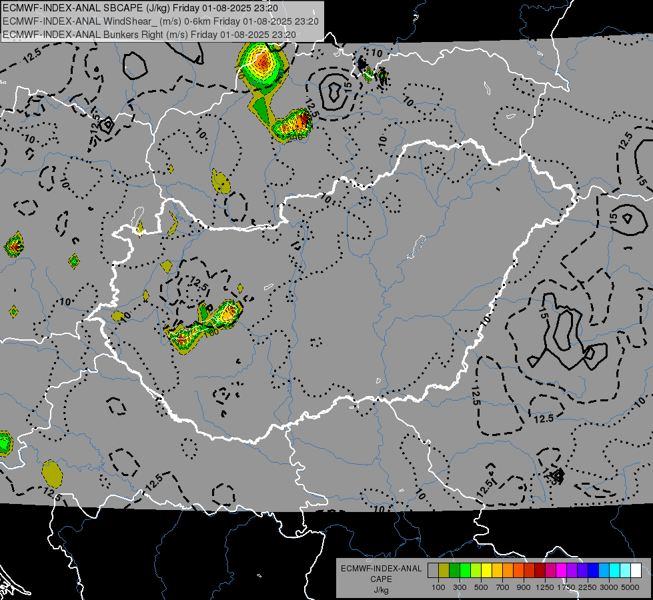Pick the crimson pink legend swatch
Image resolution: width=653 pixels, height=600 pixels.
[550, 571]
